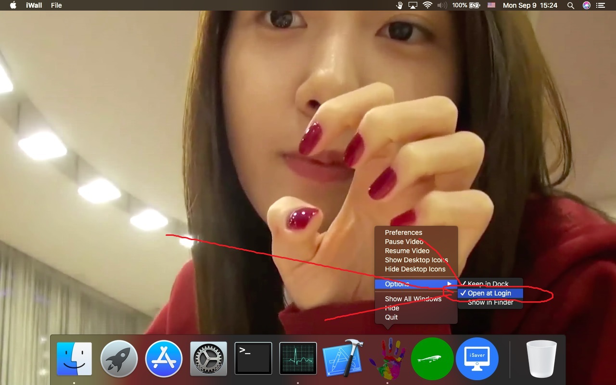Open Xcode hammer icon in Dock
616x385 pixels.
tap(343, 359)
